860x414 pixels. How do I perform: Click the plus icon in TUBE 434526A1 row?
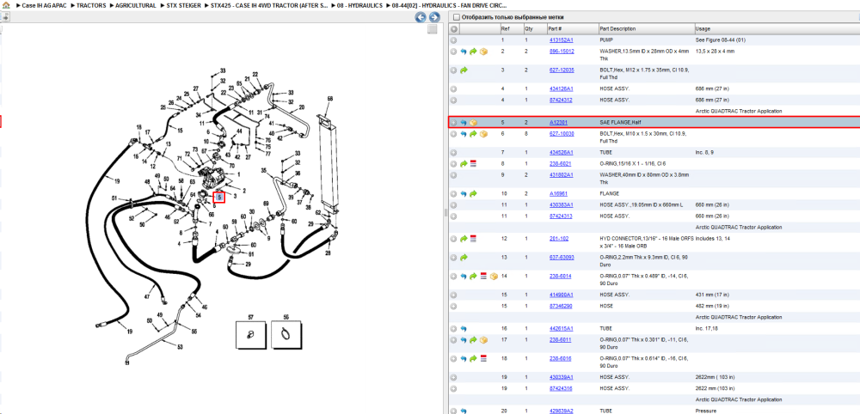click(x=453, y=152)
